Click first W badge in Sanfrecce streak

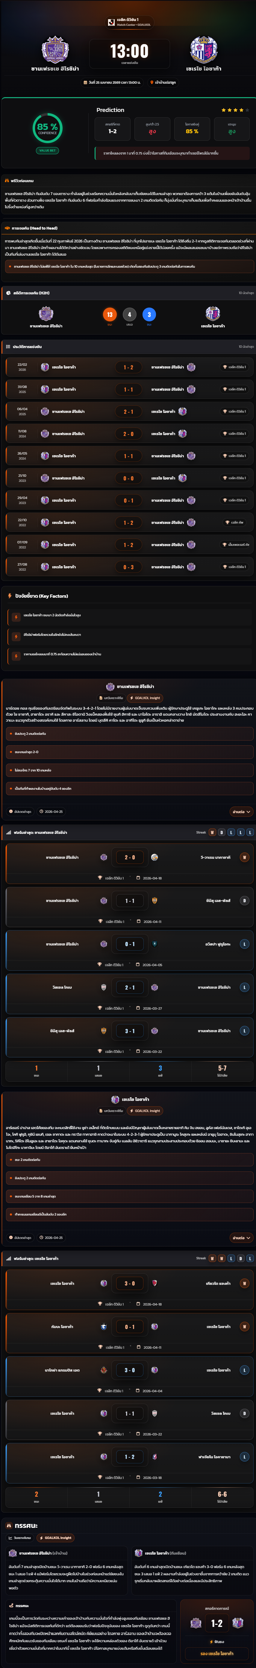[x=212, y=832]
